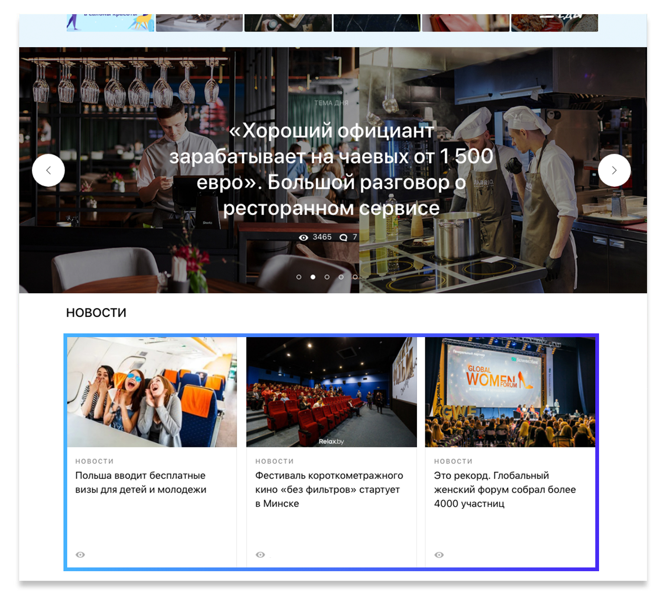The height and width of the screenshot is (610, 665).
Task: Open «Это рекорд. Глобальный женский форум» article title
Action: point(505,489)
